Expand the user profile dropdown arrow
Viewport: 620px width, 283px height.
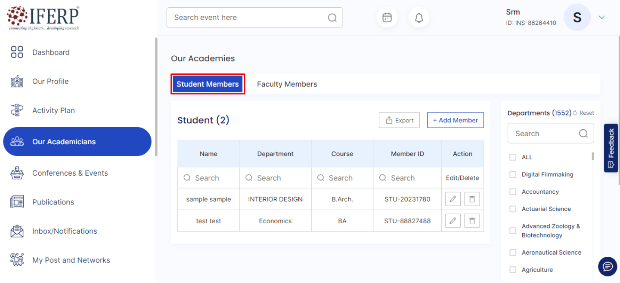(602, 17)
